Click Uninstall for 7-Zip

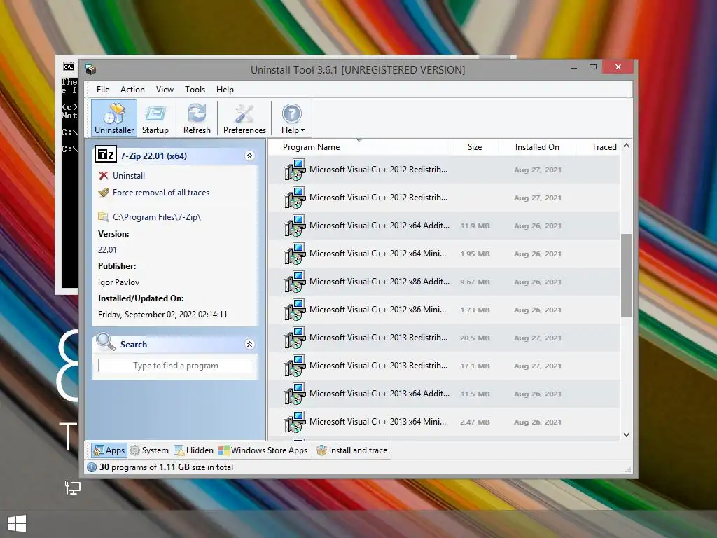tap(129, 176)
